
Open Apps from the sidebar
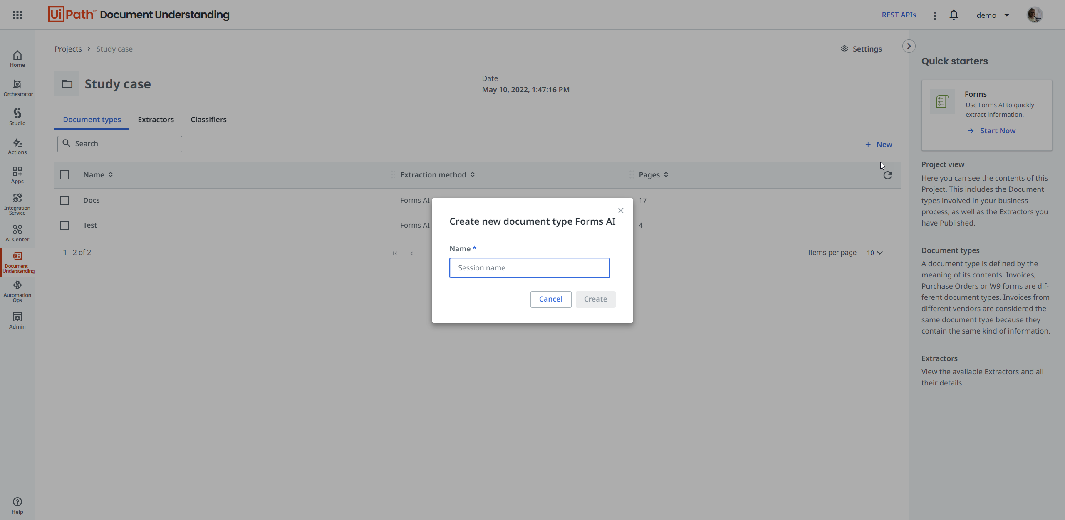click(x=17, y=175)
